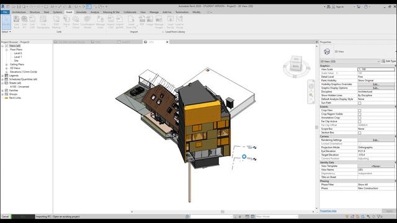Click the navigation bar steering wheel icon
The image size is (397, 223).
click(311, 87)
